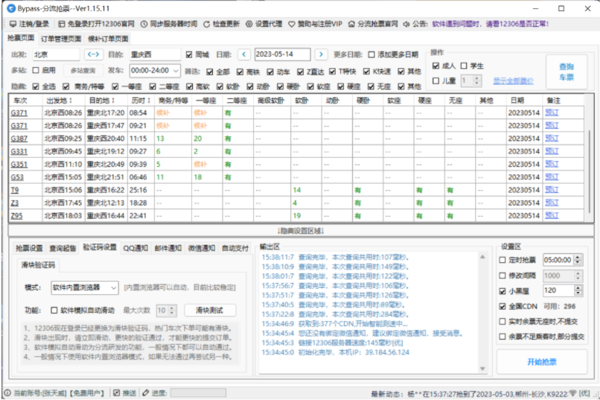Click the 出发 station input field
600x400 pixels.
[55, 54]
